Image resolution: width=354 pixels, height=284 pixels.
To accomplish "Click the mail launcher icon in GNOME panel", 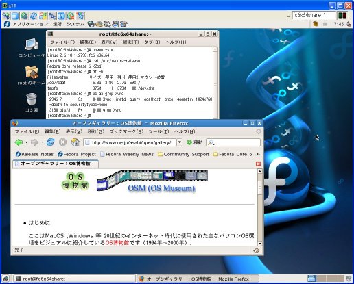I will [x=99, y=24].
